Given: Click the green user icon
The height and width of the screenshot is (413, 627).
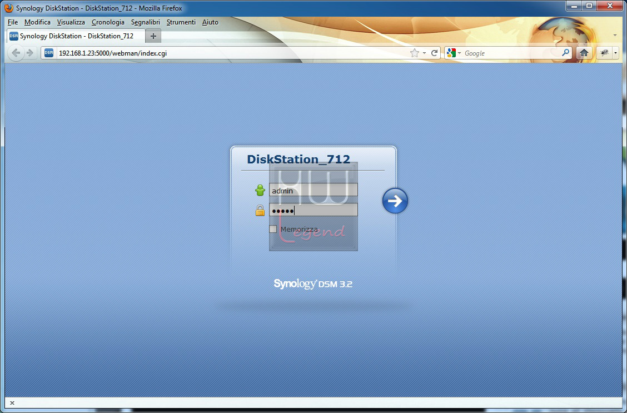Looking at the screenshot, I should coord(260,190).
